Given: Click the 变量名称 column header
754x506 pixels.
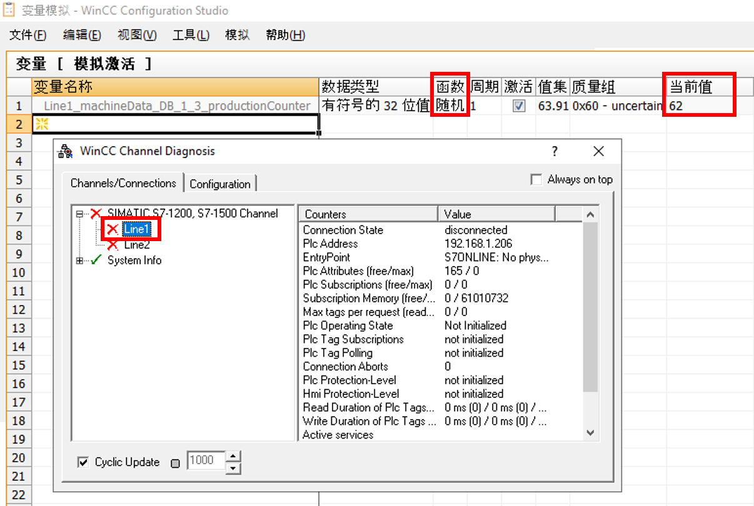Looking at the screenshot, I should pos(175,87).
